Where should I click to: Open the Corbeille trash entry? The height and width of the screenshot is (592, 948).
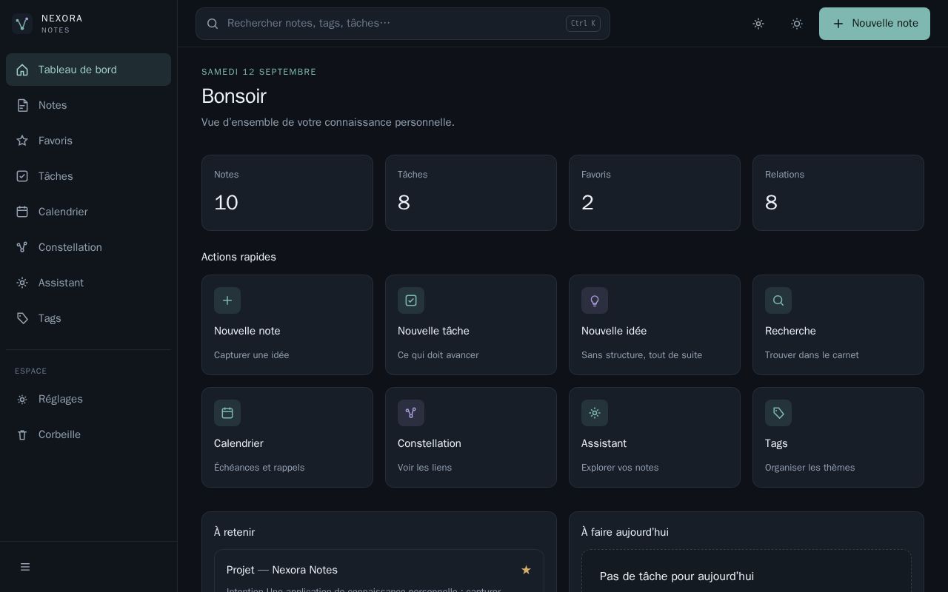88,434
